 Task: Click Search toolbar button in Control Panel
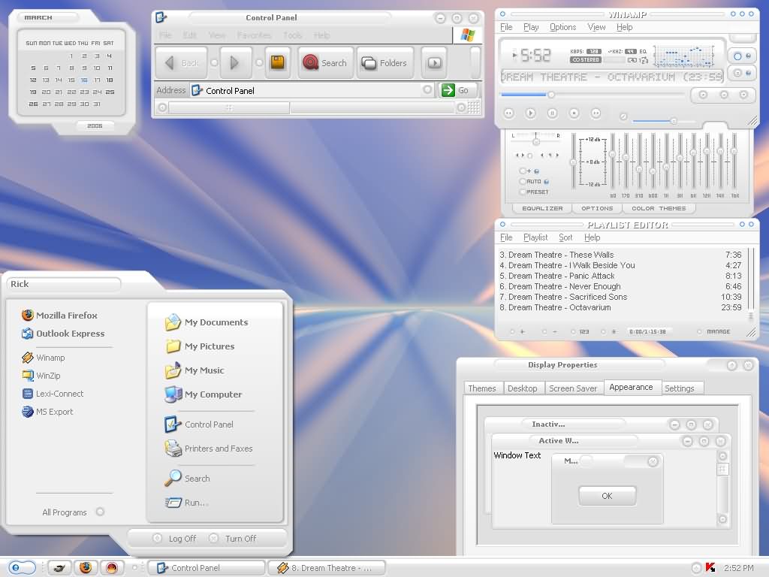coord(325,63)
